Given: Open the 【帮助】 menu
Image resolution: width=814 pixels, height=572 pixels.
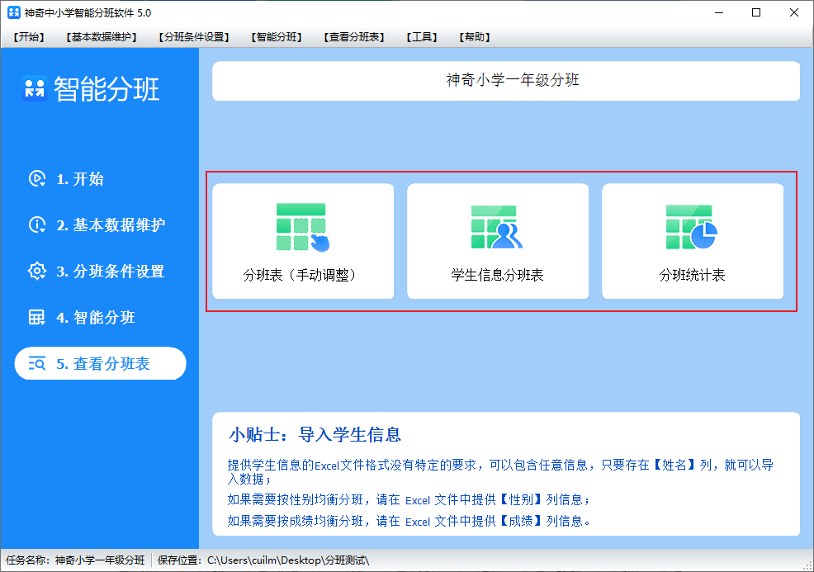Looking at the screenshot, I should 475,37.
